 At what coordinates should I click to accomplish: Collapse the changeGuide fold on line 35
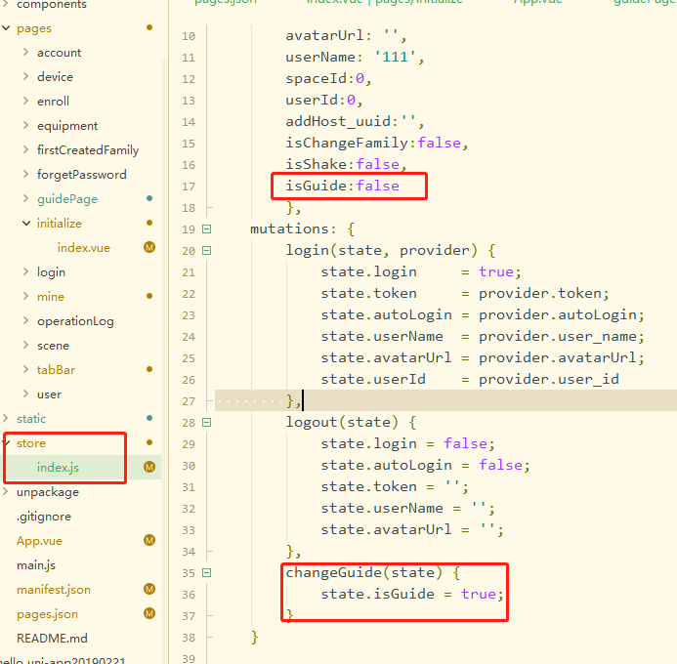coord(207,573)
